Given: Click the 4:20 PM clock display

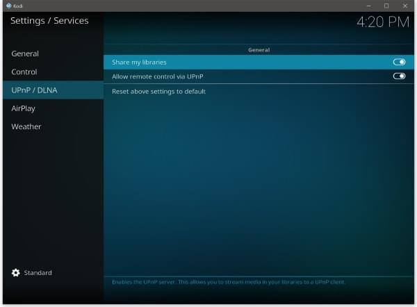Looking at the screenshot, I should [382, 22].
